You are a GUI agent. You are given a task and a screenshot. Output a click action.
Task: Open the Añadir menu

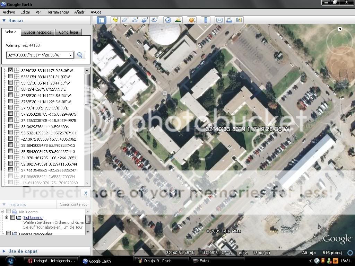(x=80, y=12)
